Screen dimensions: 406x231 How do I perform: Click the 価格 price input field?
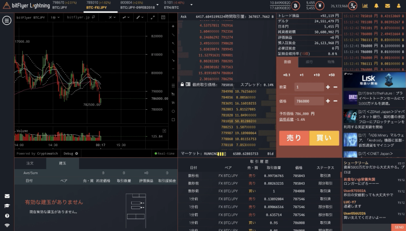309,101
